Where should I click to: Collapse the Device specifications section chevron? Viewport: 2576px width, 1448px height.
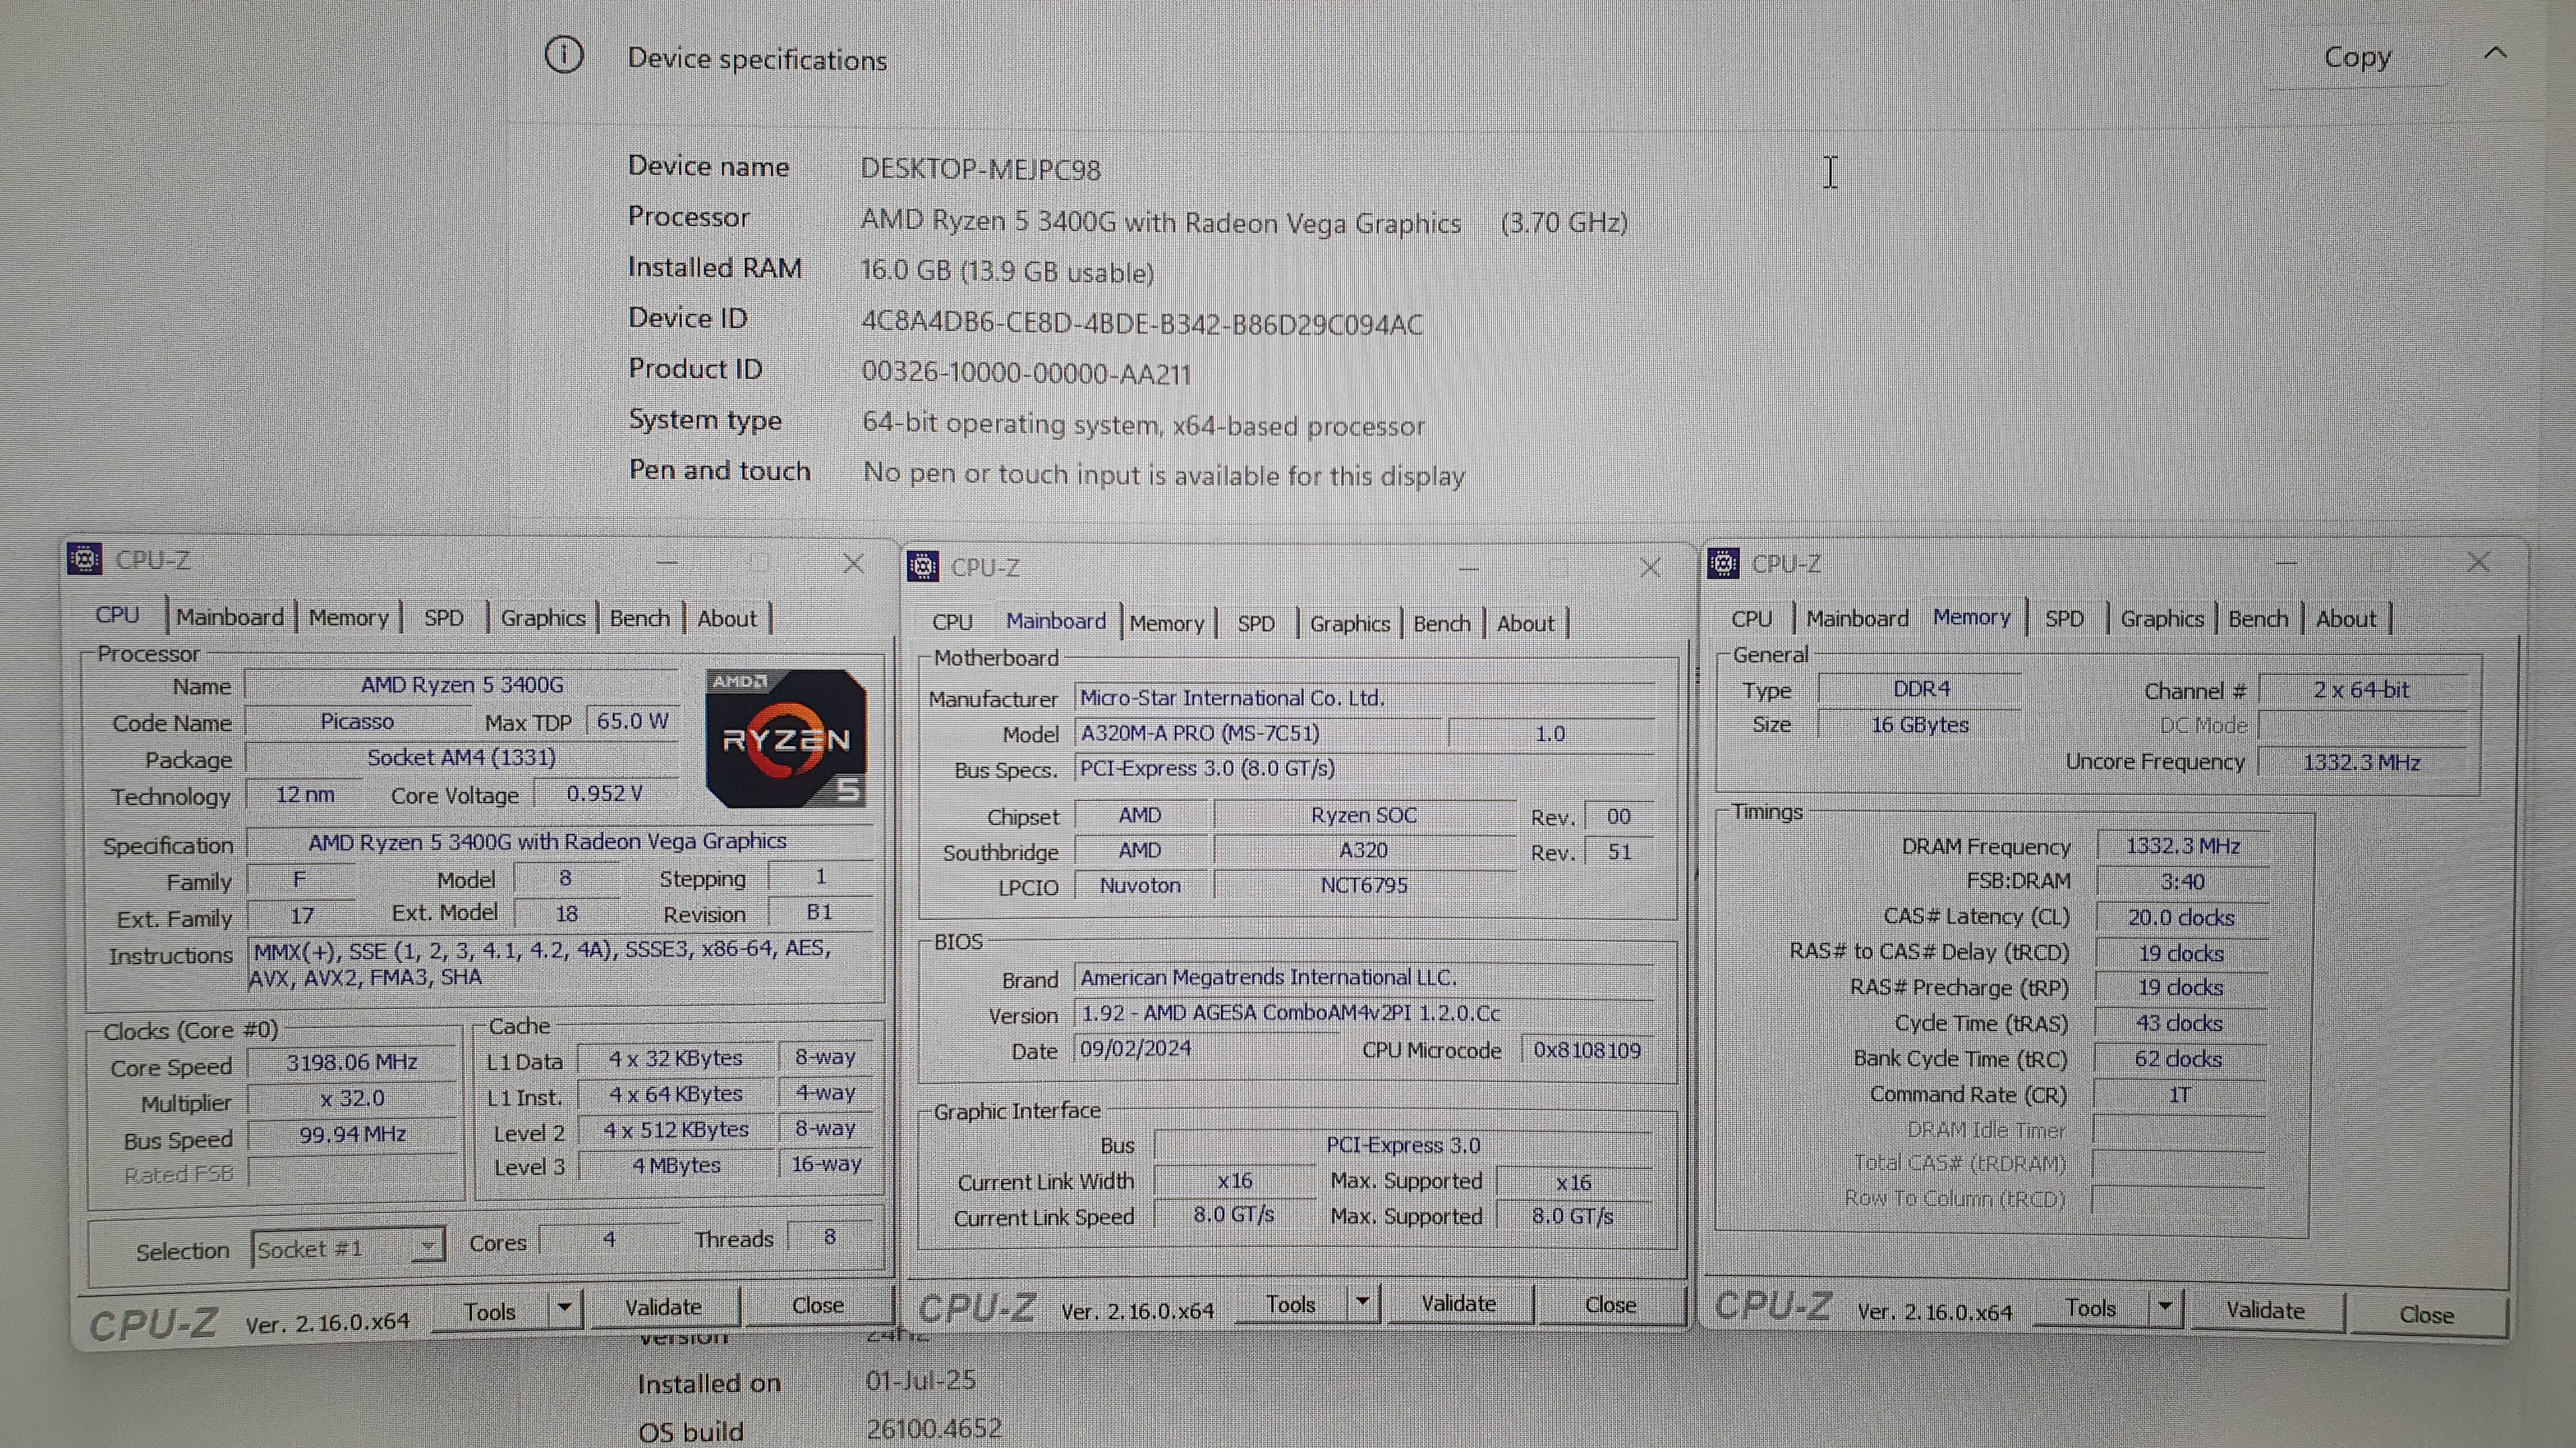tap(2495, 53)
